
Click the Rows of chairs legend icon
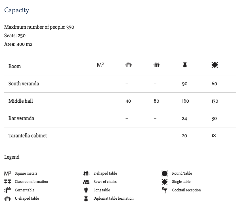click(x=86, y=182)
